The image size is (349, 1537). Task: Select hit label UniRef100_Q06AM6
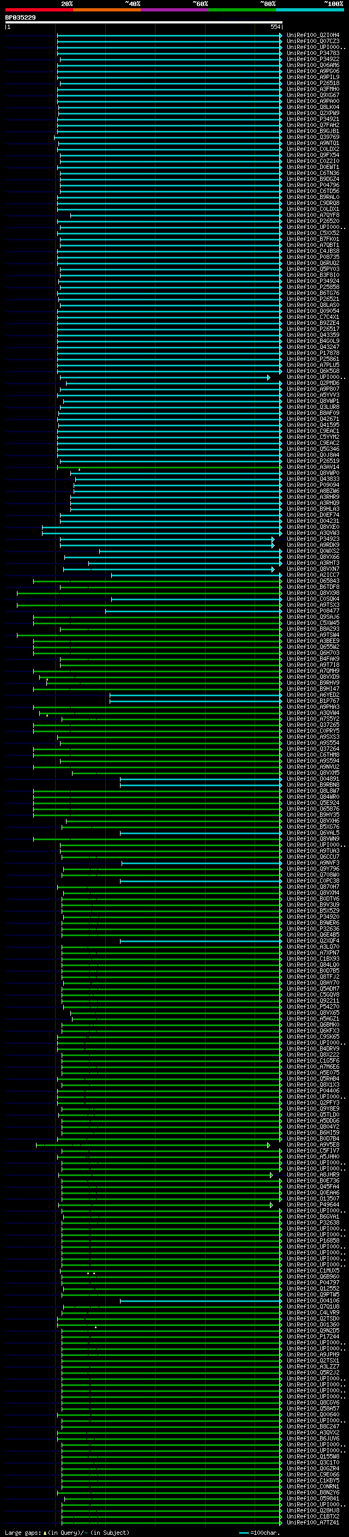313,65
